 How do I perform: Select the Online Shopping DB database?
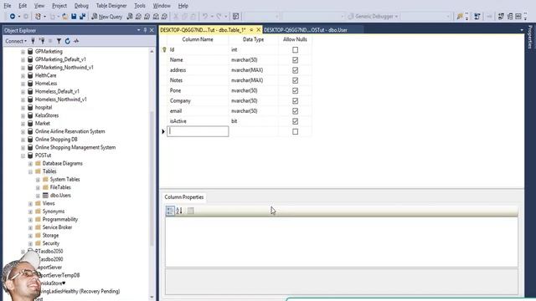click(56, 140)
